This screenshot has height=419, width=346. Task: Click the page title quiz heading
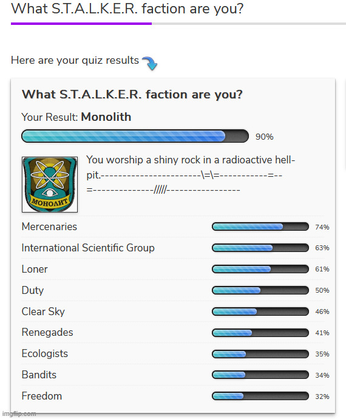tap(127, 9)
